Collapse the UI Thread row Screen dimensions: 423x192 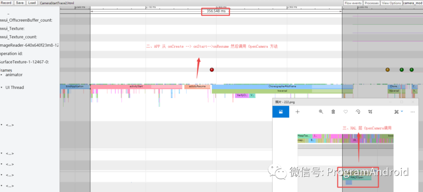[x=2, y=88]
